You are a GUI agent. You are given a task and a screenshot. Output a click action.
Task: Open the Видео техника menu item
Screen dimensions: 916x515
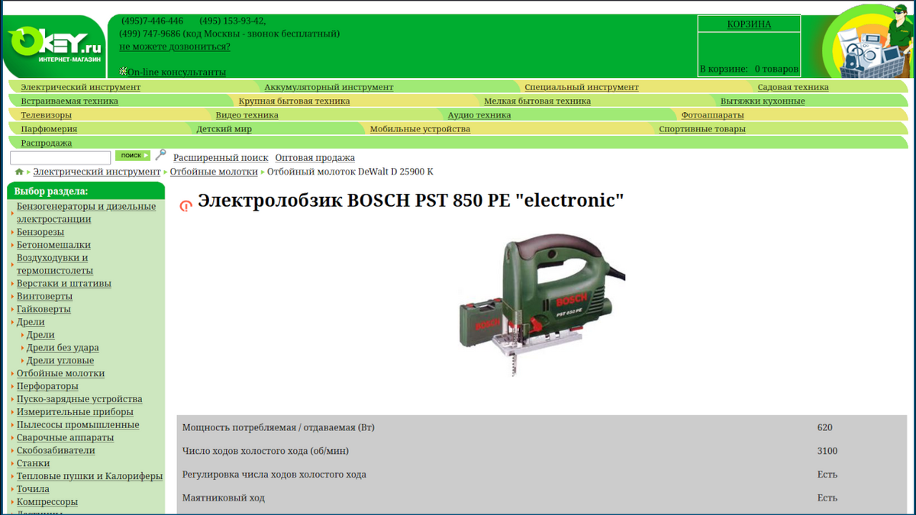click(247, 115)
